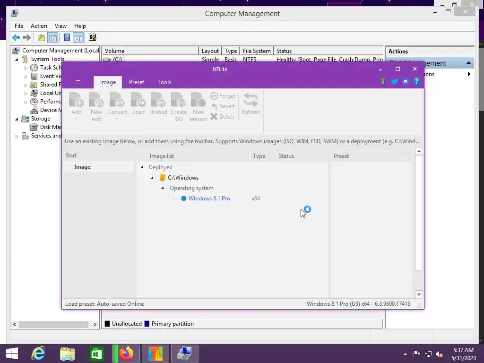Viewport: 484px width, 363px height.
Task: Select Image in the Start sidebar
Action: [x=82, y=167]
